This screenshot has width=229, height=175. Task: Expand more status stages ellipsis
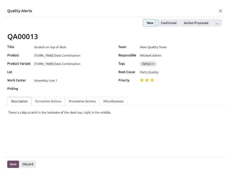coord(217,23)
